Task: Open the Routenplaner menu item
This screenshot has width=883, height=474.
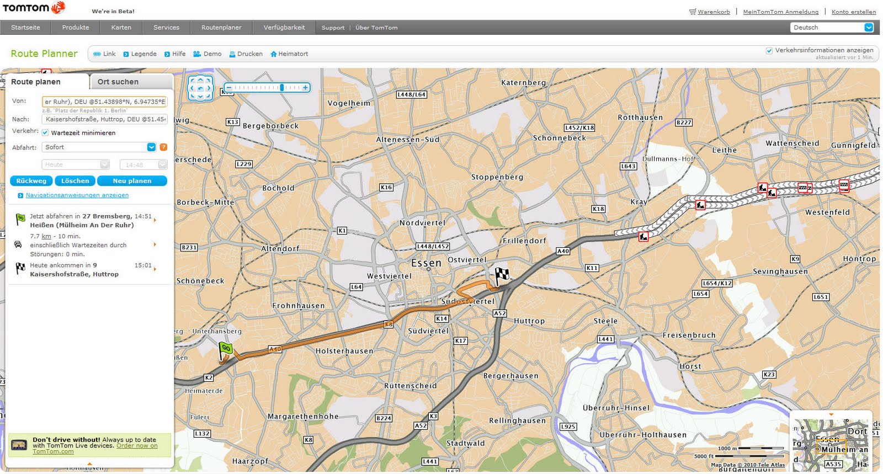Action: click(221, 28)
